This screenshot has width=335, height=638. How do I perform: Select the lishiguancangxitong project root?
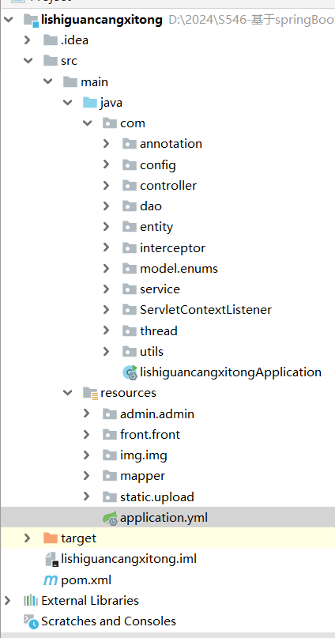pyautogui.click(x=102, y=20)
